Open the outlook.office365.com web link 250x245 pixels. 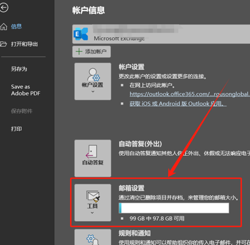(x=190, y=94)
